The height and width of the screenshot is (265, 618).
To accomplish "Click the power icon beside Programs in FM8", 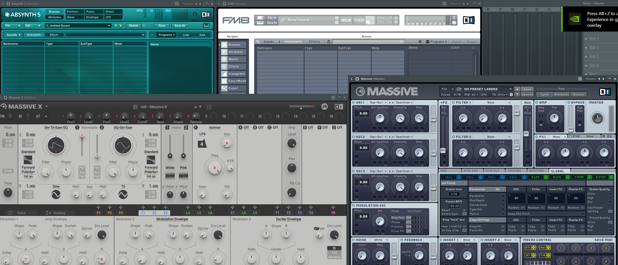I will tap(420, 42).
